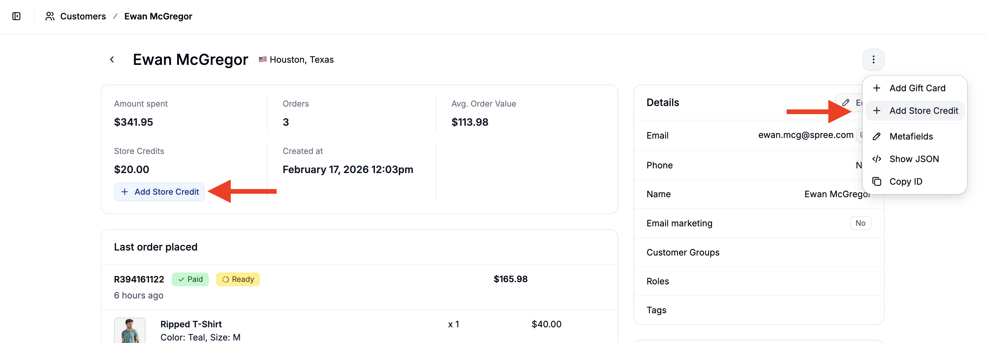Click the Copy ID icon in the menu
Screen dimensions: 986x343
point(877,181)
